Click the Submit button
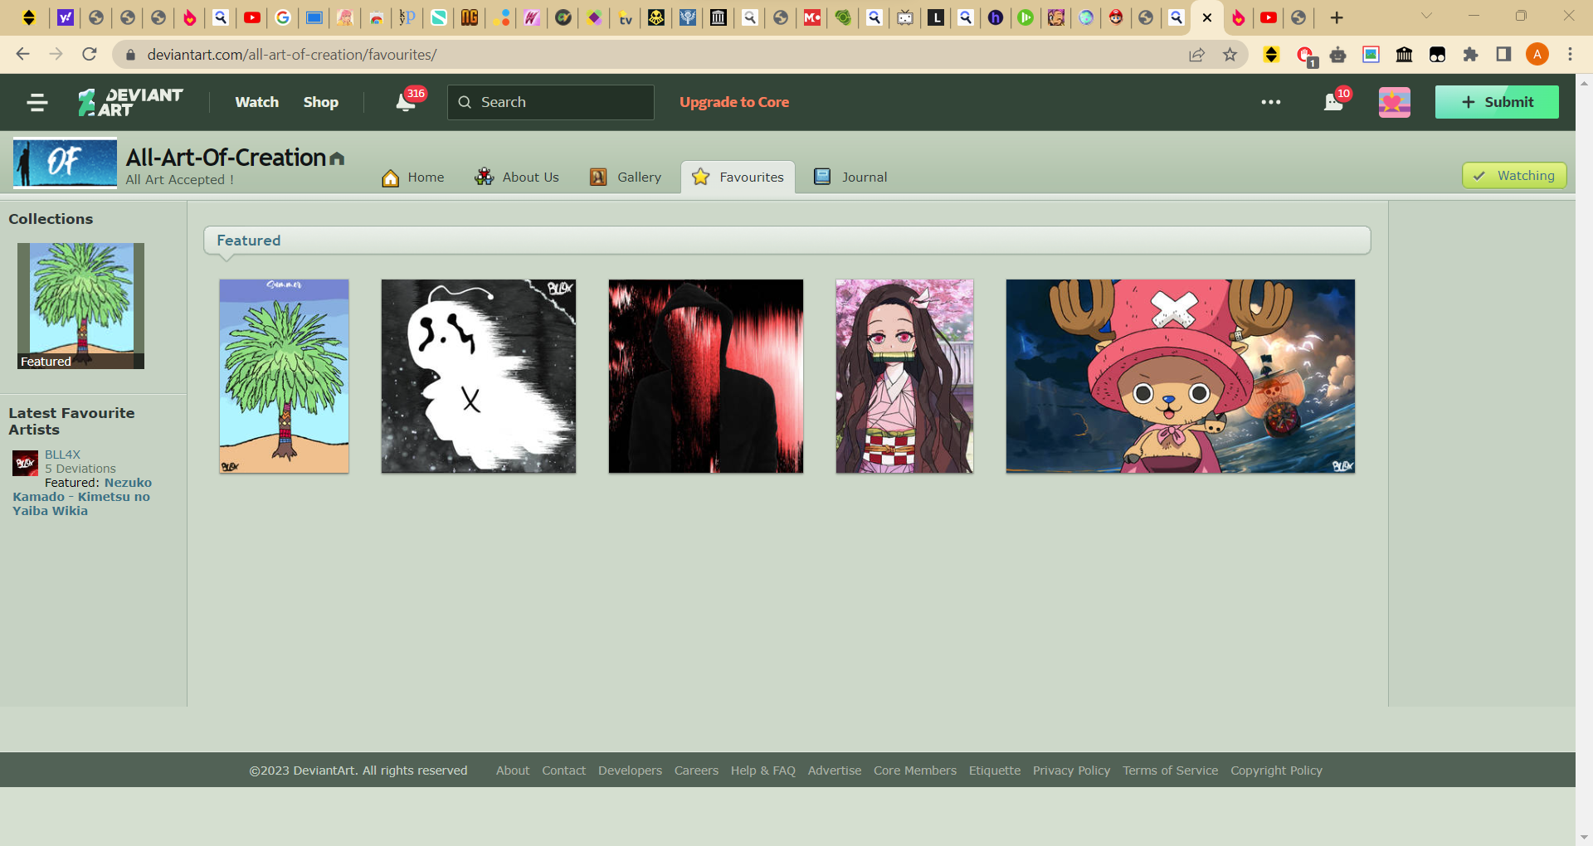 point(1497,102)
